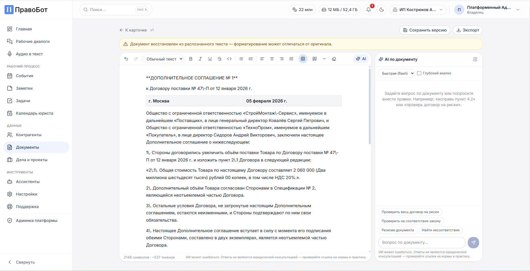530x271 pixels.
Task: Open the Быстрая (flash) model dropdown
Action: (397, 73)
